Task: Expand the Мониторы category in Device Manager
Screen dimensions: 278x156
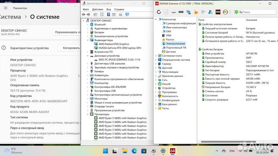Action: point(88,99)
